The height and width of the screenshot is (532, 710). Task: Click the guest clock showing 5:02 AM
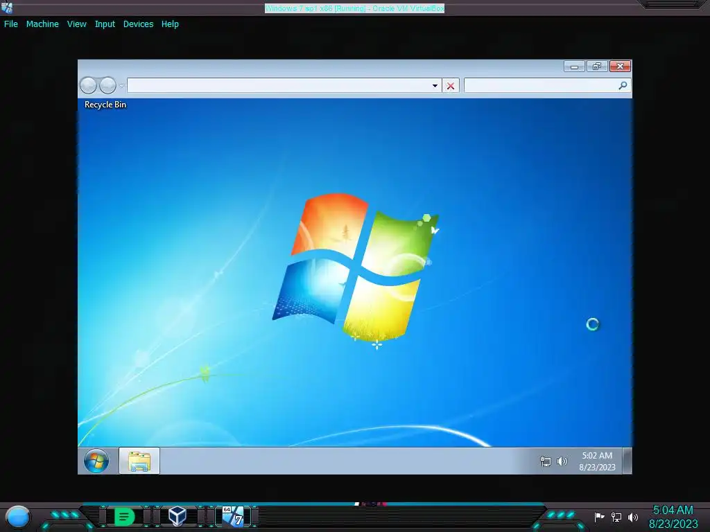[597, 461]
